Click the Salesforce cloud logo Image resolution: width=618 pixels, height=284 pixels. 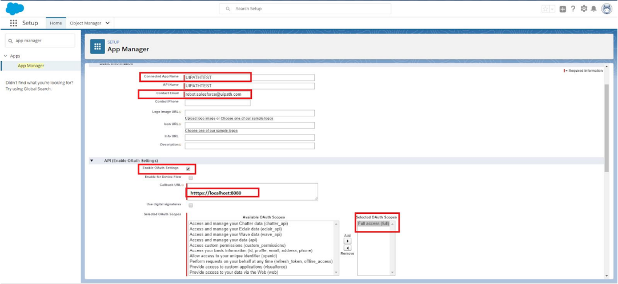15,8
